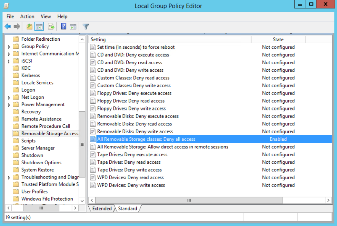The image size is (337, 226).
Task: Click the Setting column header
Action: tap(169, 39)
